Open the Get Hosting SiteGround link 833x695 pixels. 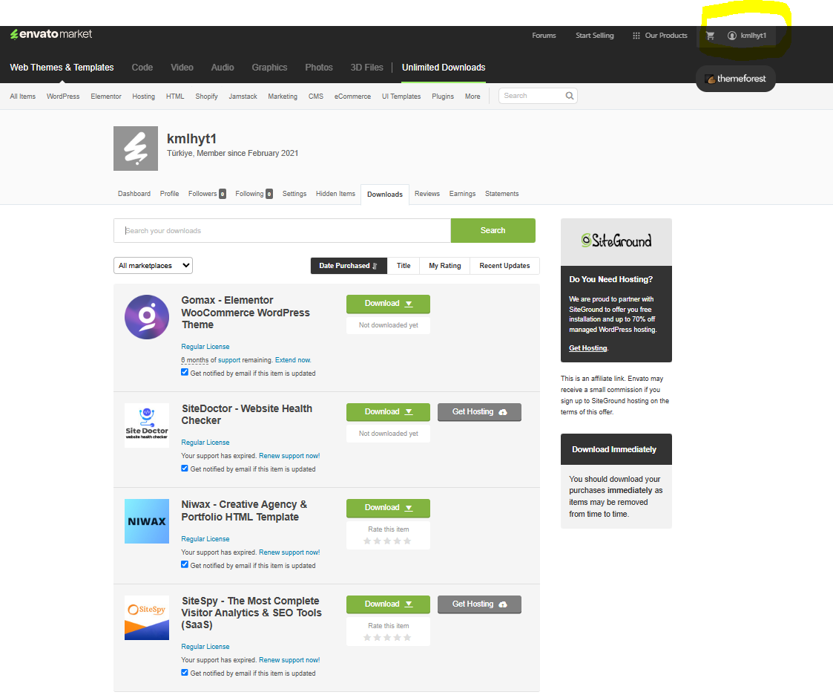[588, 348]
